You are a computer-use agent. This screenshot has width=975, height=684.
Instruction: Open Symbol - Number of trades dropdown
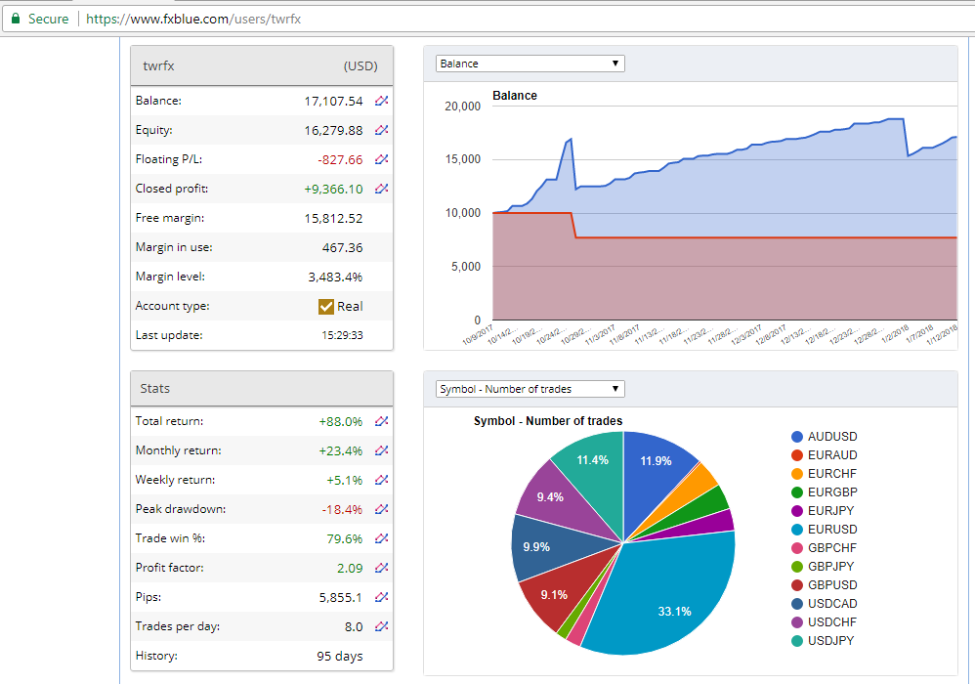(x=530, y=389)
